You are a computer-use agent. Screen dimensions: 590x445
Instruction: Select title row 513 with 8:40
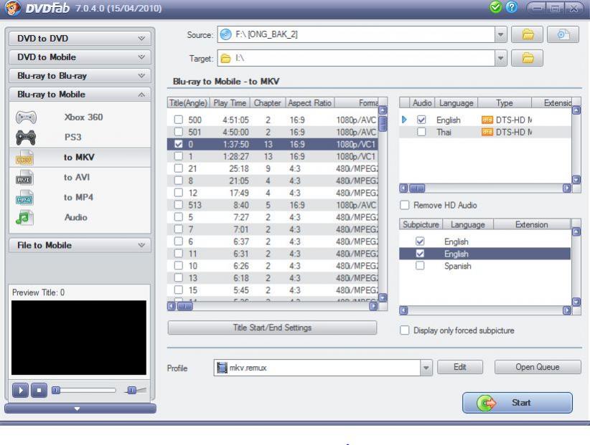pos(272,205)
